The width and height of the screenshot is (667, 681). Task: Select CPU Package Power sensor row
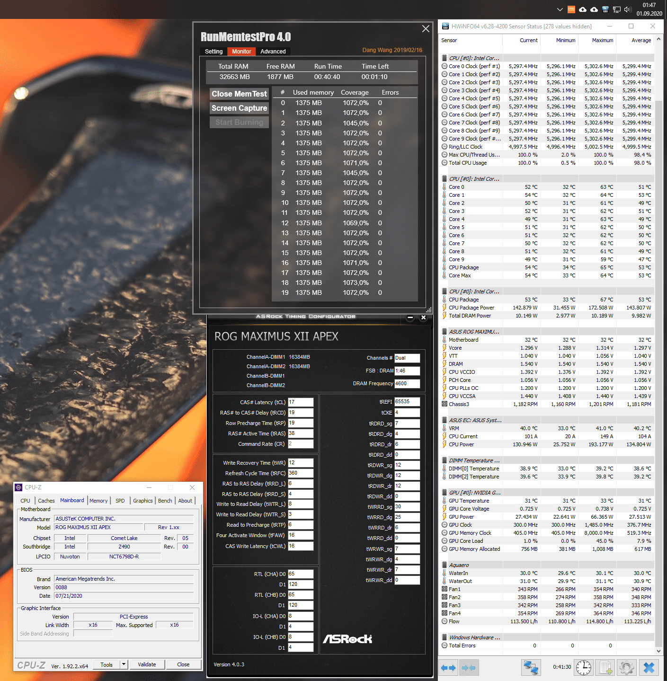546,308
